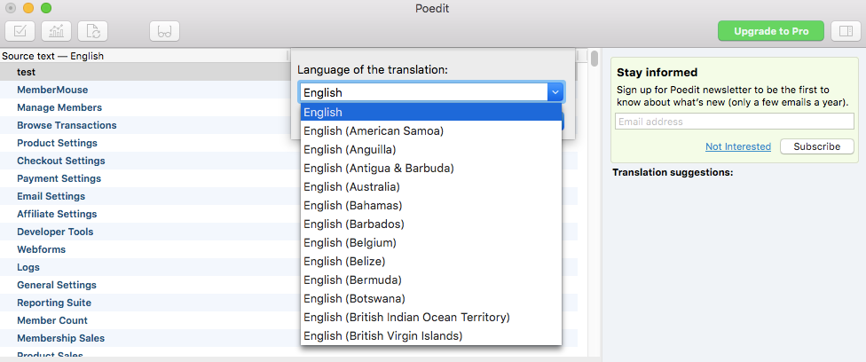Click the Upgrade to Pro button
The image size is (866, 362).
click(771, 31)
